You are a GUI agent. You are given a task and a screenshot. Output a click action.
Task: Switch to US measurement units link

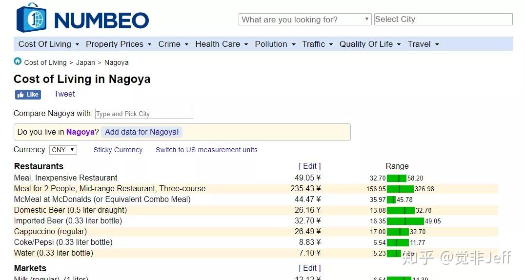coord(206,150)
